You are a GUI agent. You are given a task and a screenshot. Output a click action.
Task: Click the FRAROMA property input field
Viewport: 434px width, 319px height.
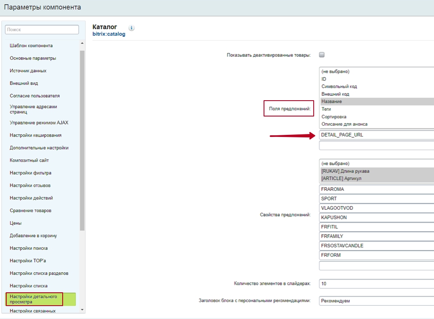(376, 189)
